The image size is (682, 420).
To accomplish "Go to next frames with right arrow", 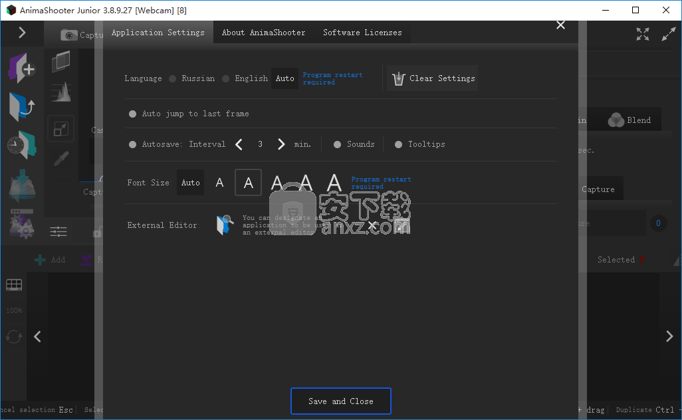I will pyautogui.click(x=669, y=336).
